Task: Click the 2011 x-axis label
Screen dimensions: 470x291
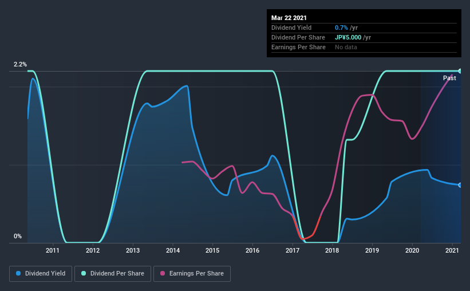Action: coord(53,250)
